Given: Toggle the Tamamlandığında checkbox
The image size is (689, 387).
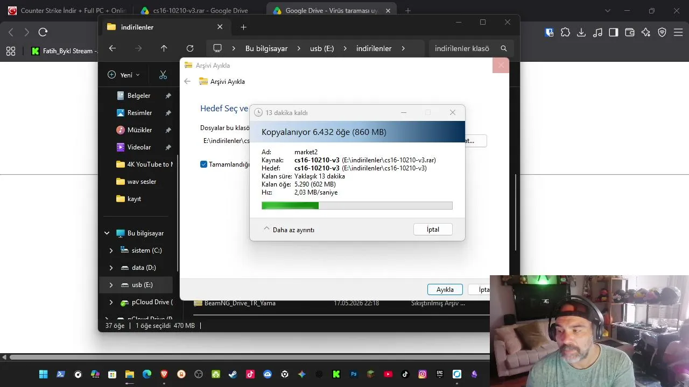Looking at the screenshot, I should [203, 164].
